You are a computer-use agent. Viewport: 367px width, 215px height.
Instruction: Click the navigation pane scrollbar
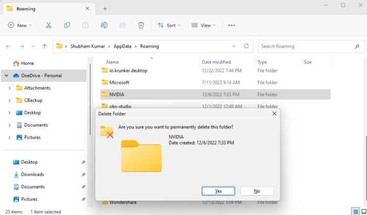coord(90,100)
